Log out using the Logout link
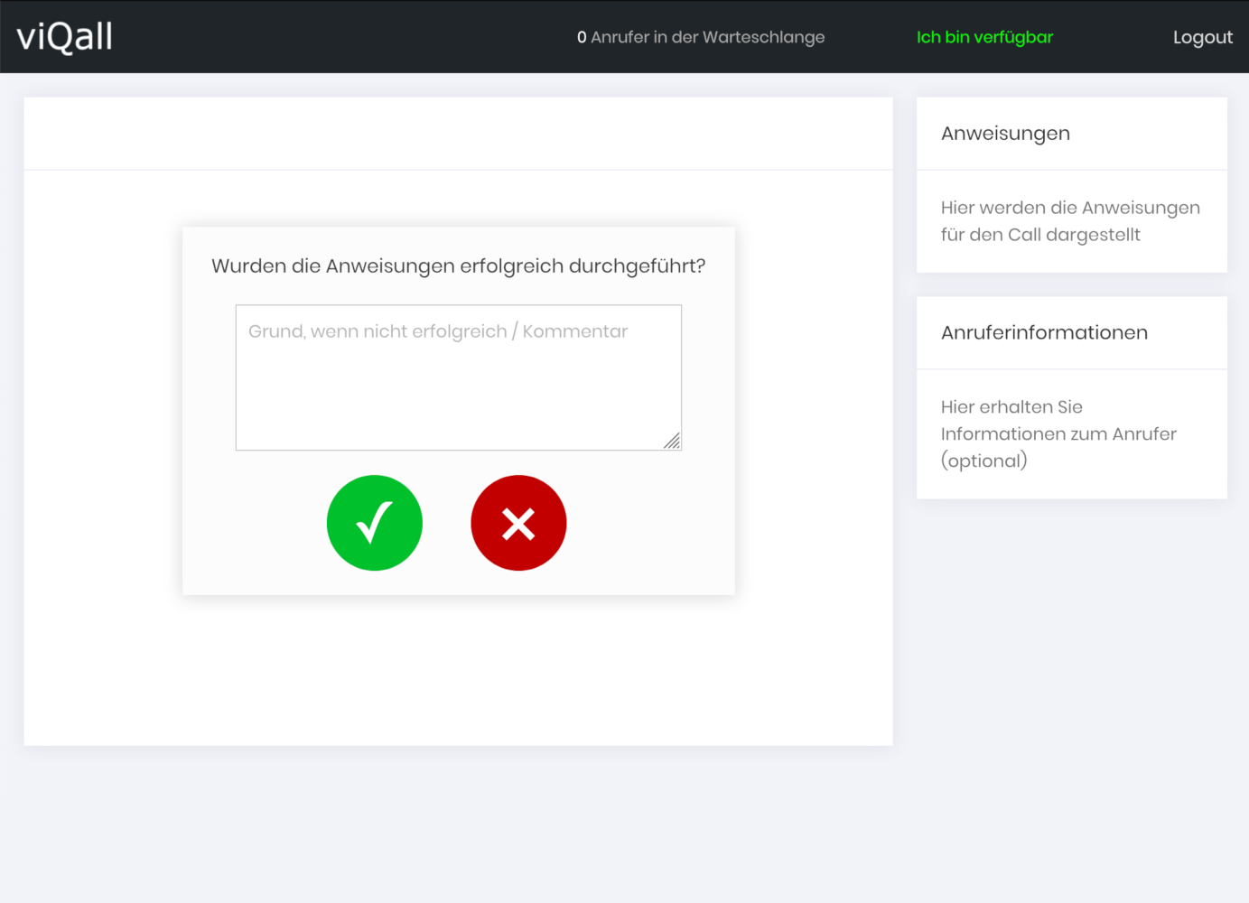 pyautogui.click(x=1202, y=37)
